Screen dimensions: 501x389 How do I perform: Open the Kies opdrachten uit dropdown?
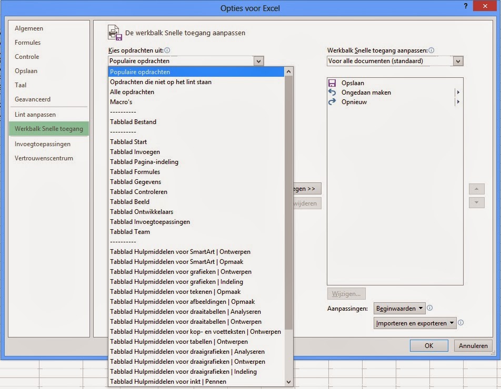click(258, 60)
